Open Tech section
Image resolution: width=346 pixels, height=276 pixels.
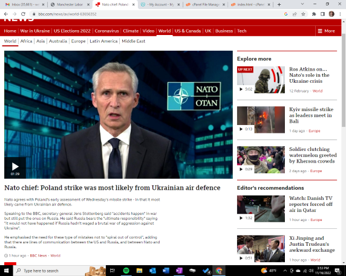coord(241,31)
